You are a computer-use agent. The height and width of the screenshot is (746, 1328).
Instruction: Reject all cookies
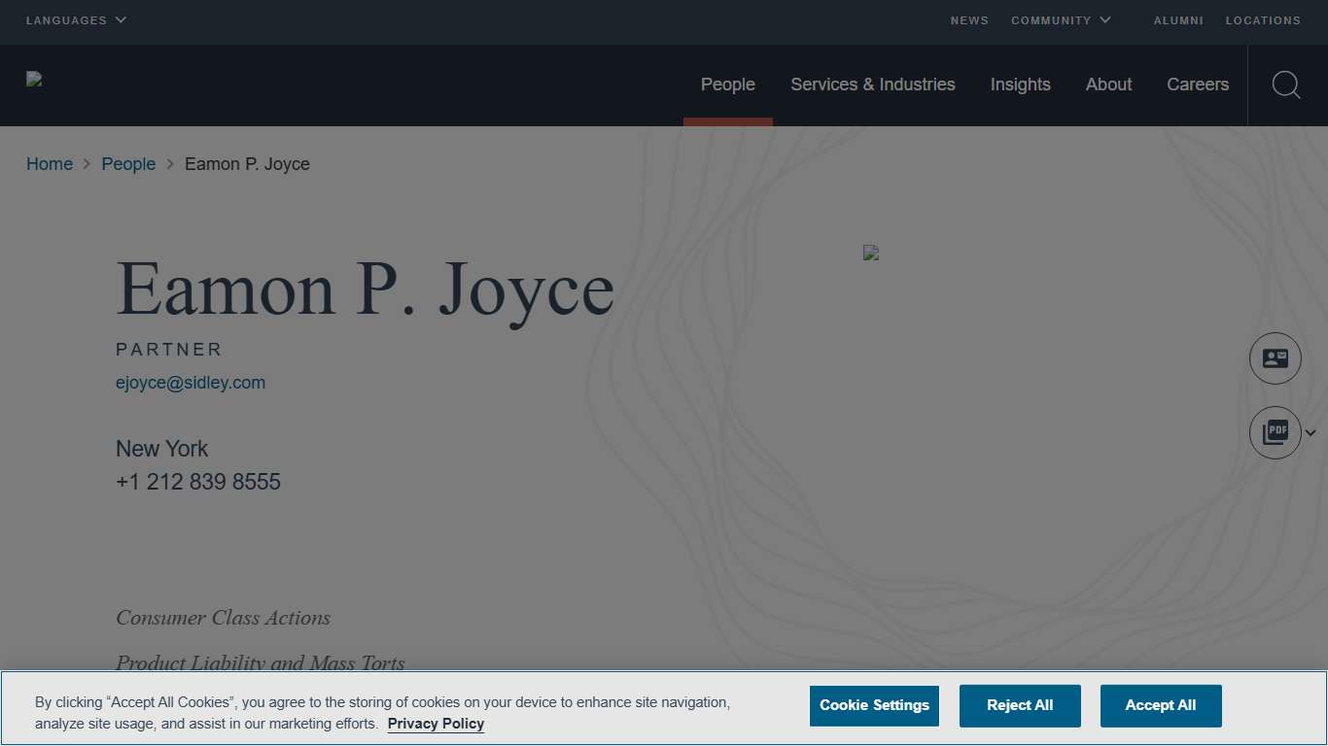1019,705
